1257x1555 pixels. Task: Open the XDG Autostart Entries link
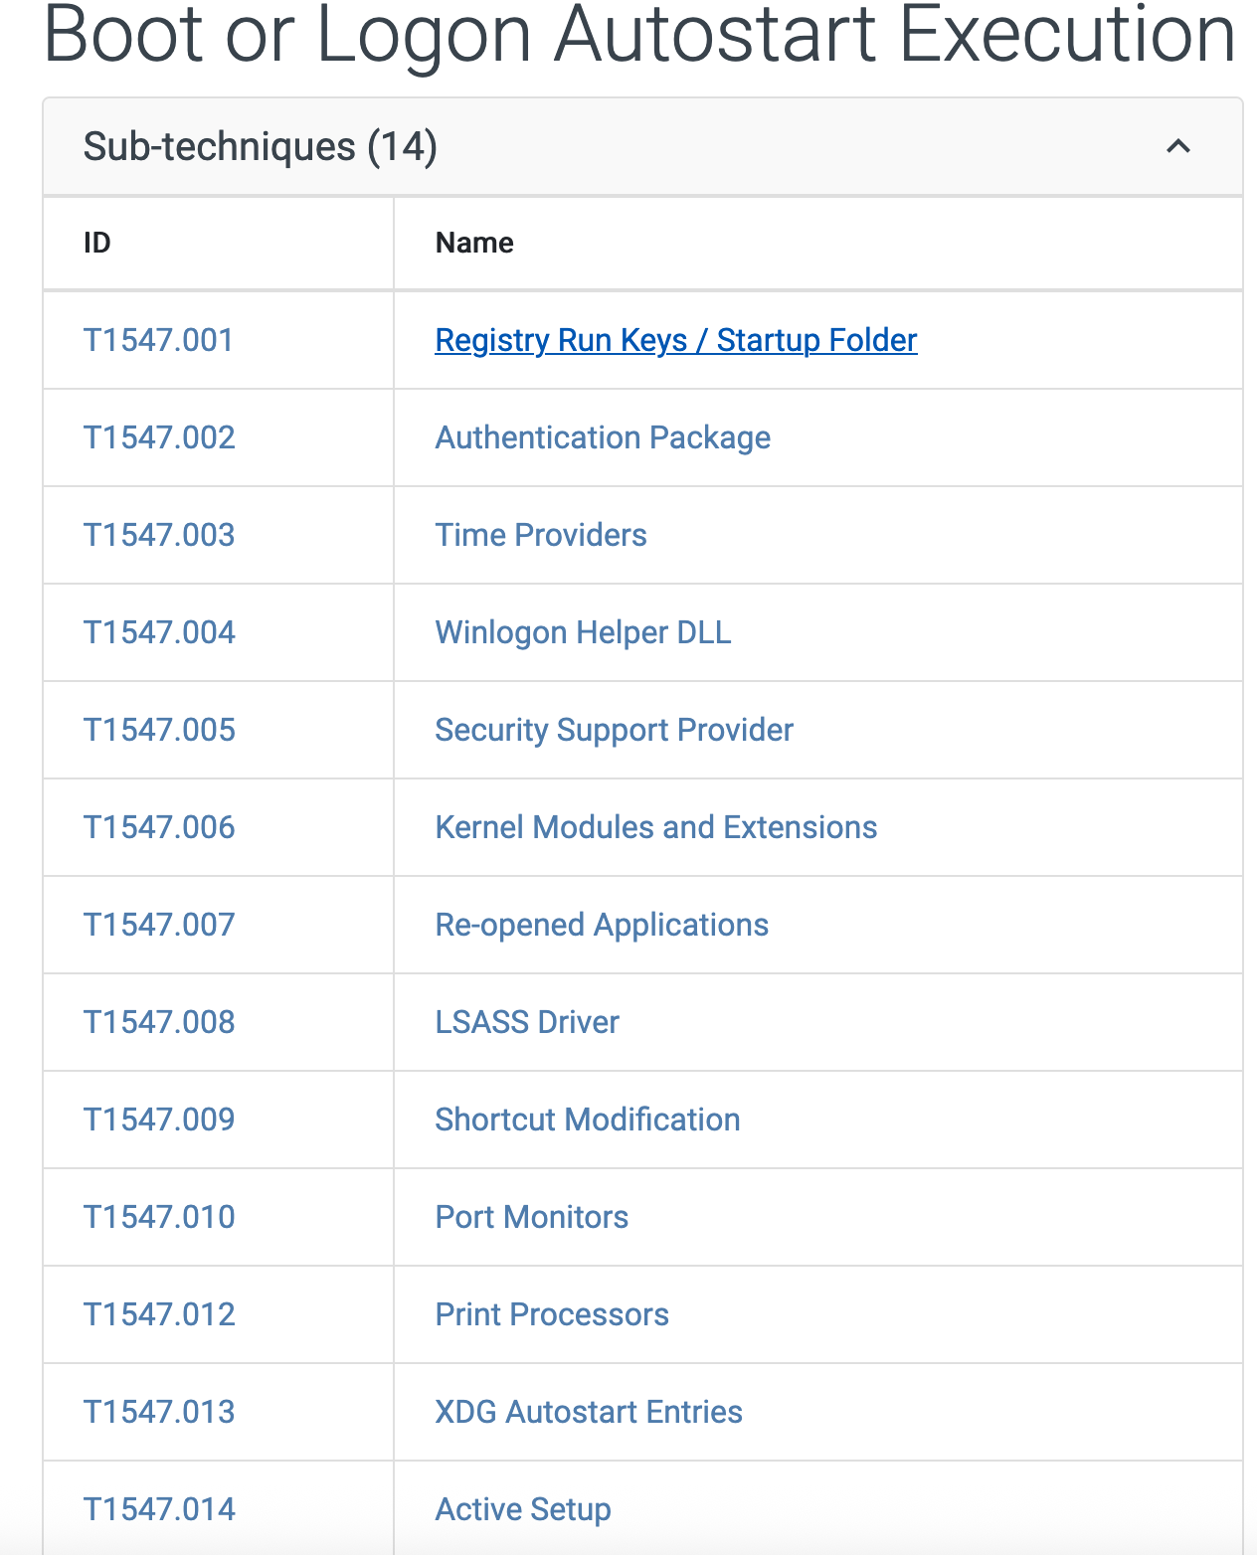[x=589, y=1412]
